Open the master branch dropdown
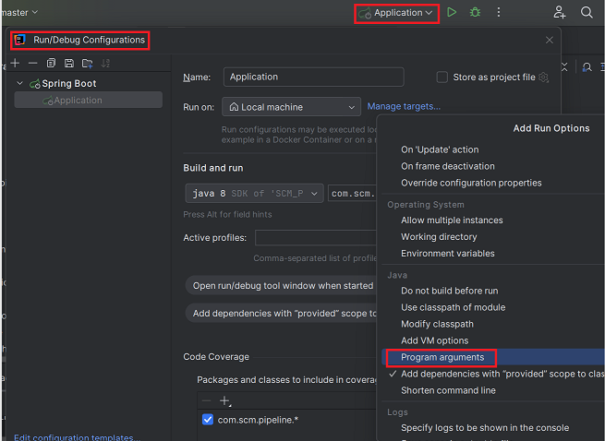Viewport: 605px width, 441px height. [19, 12]
